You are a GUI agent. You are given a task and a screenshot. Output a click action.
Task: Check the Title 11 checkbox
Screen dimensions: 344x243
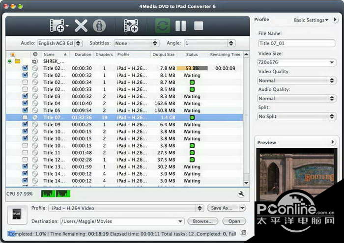tap(25, 152)
